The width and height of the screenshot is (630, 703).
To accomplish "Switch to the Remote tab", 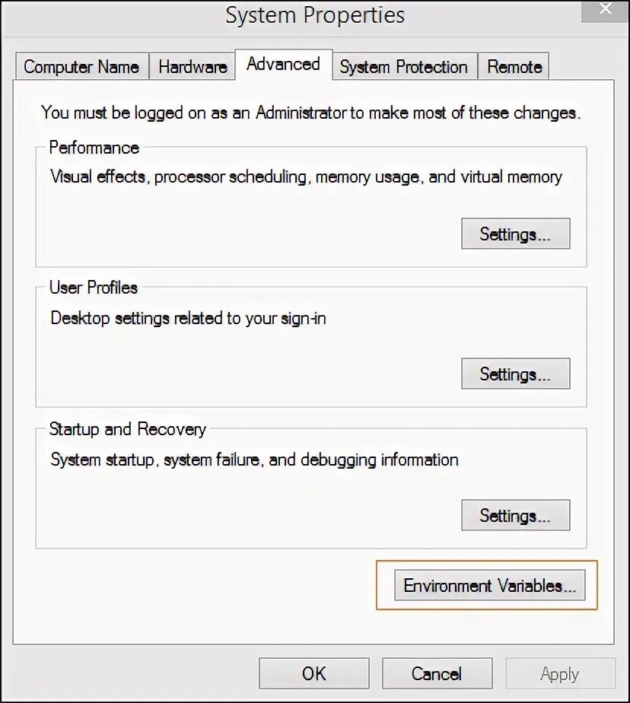I will [514, 66].
